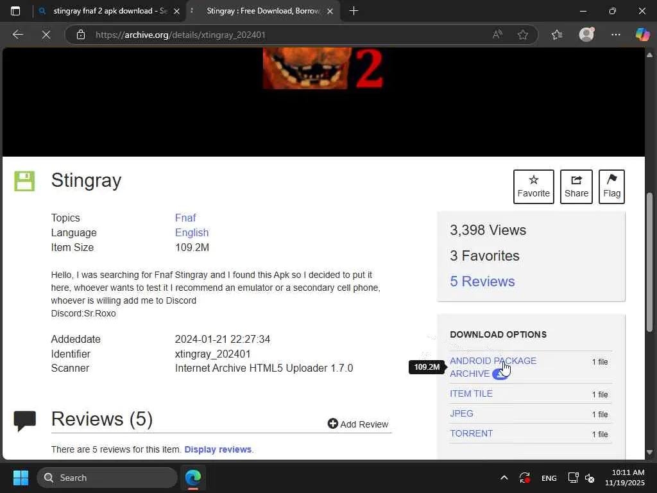The image size is (657, 493).
Task: Click the Fnaf 2 preview image
Action: 323,68
